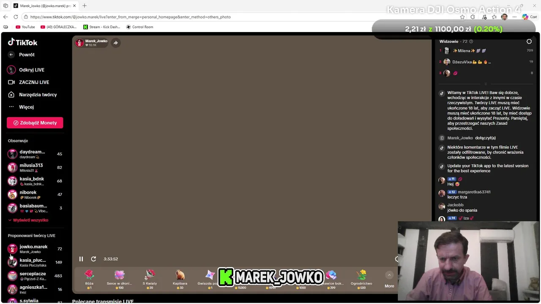This screenshot has width=541, height=304.
Task: Open media control music icon in toolbar
Action: coord(484,17)
